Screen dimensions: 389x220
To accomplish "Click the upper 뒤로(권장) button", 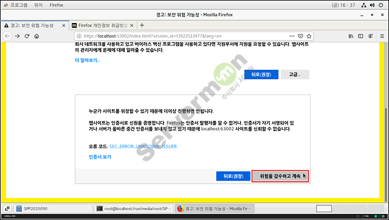I will [261, 74].
